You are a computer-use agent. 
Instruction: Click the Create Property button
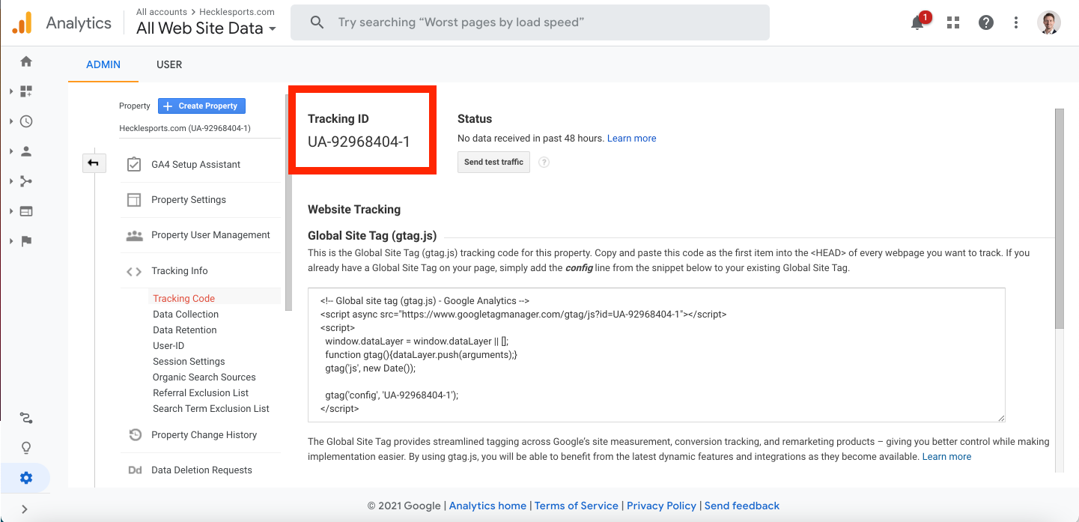[x=201, y=106]
